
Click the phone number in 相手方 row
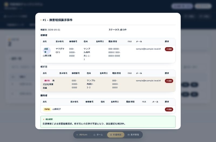(x=116, y=84)
